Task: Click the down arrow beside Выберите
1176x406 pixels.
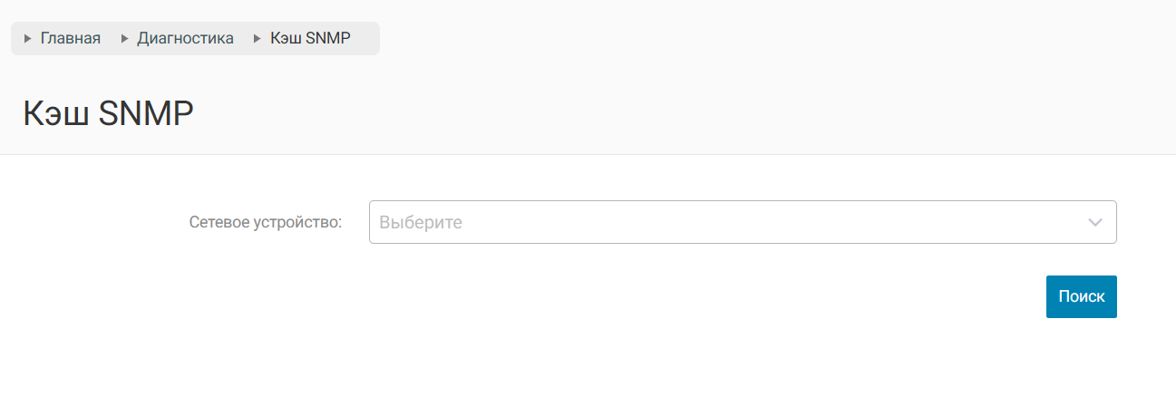Action: tap(1095, 222)
